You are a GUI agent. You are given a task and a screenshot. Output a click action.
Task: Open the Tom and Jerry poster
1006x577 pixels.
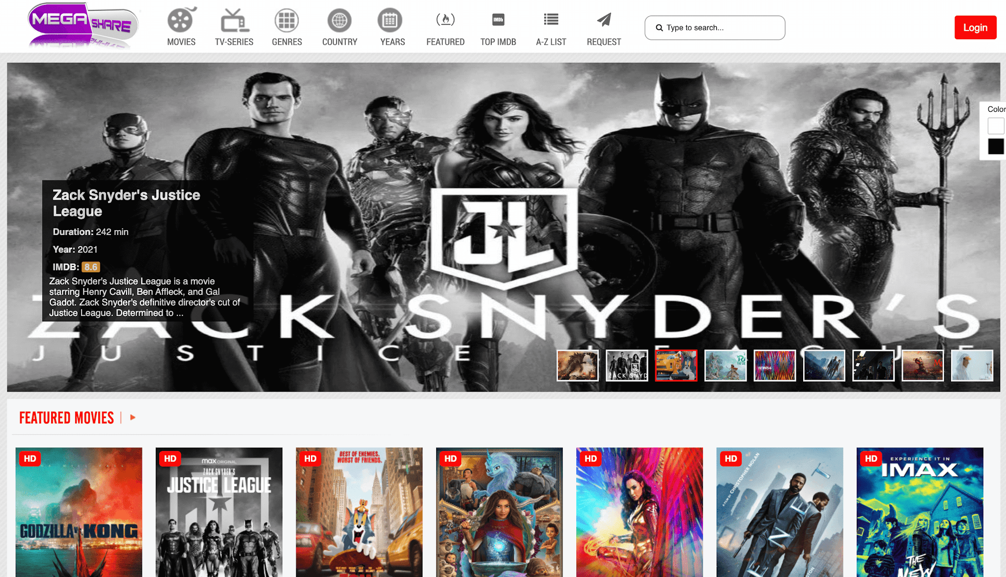click(359, 512)
